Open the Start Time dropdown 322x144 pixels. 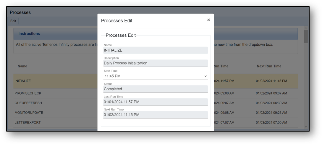pyautogui.click(x=156, y=76)
